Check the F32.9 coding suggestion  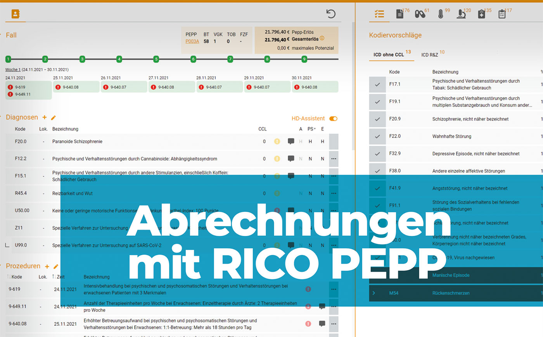[377, 154]
